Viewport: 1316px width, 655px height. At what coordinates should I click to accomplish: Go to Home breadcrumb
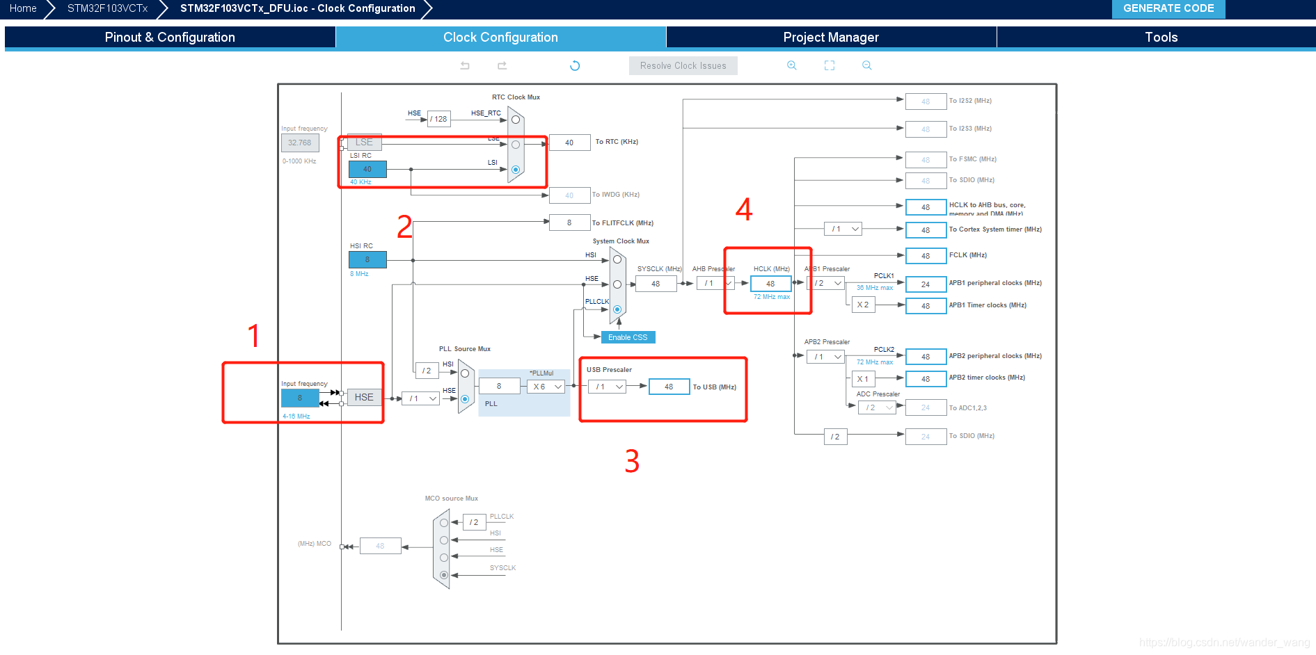tap(23, 8)
